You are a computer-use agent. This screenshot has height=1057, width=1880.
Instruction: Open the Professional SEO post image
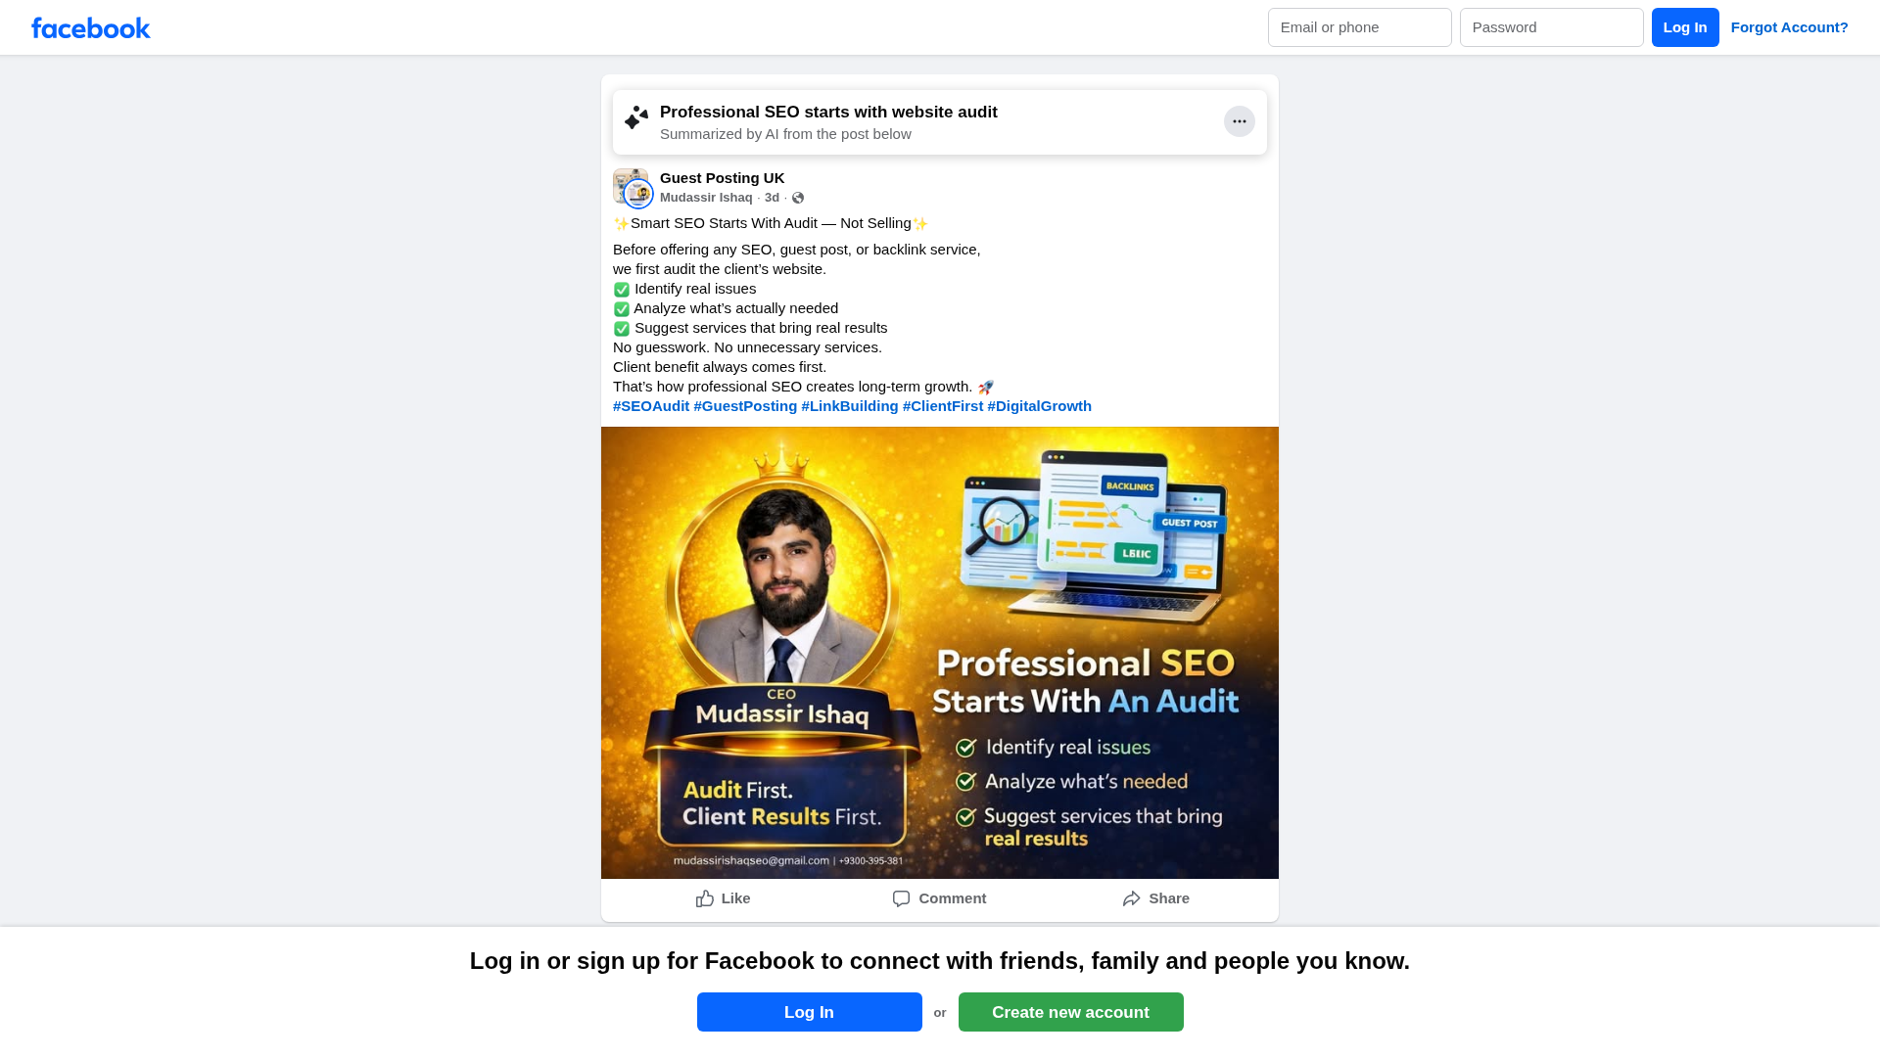(940, 653)
